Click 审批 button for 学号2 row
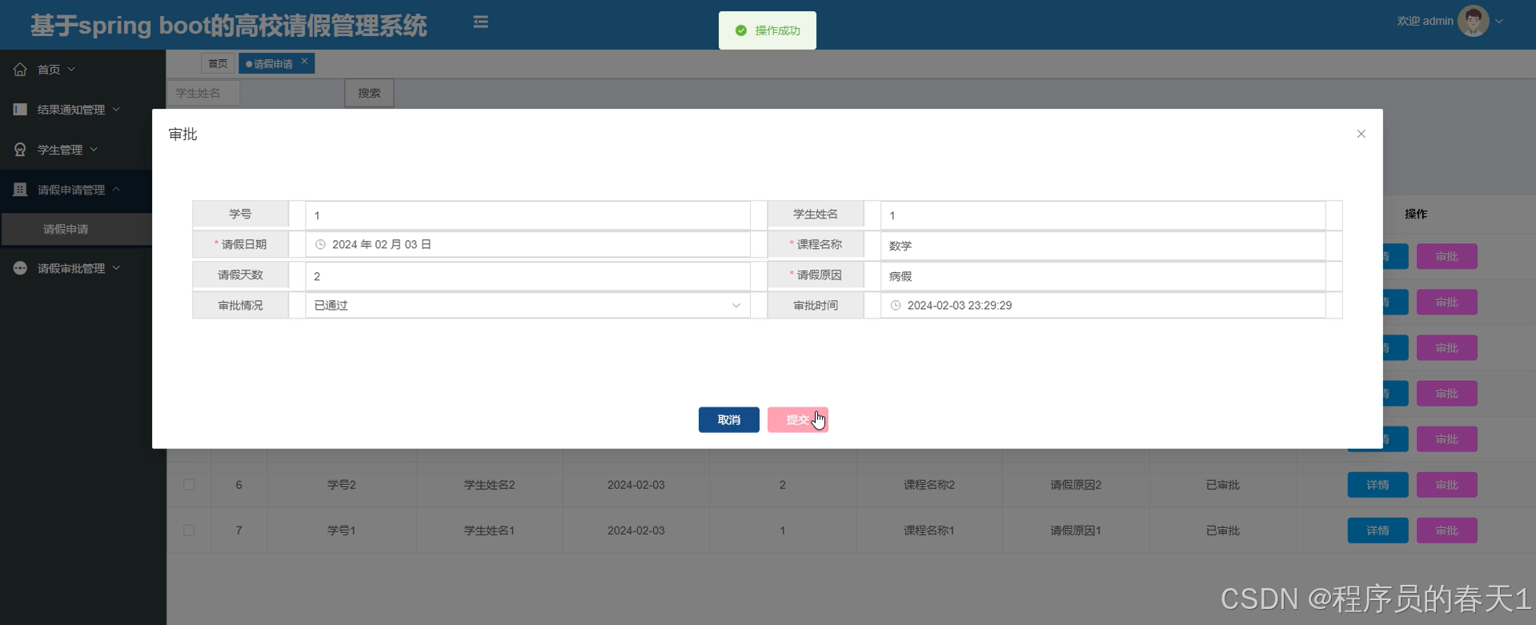 click(x=1446, y=485)
